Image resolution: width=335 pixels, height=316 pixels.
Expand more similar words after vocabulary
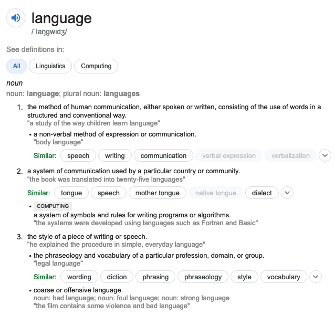316,277
